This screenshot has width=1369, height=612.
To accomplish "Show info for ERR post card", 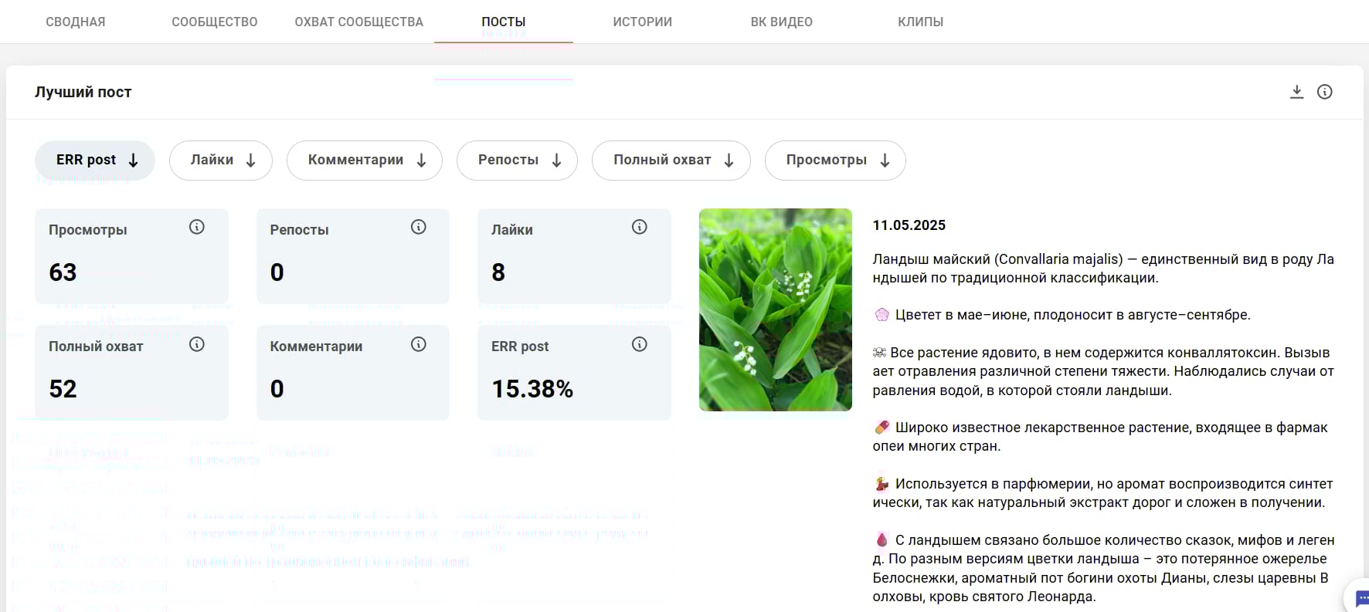I will (x=639, y=344).
